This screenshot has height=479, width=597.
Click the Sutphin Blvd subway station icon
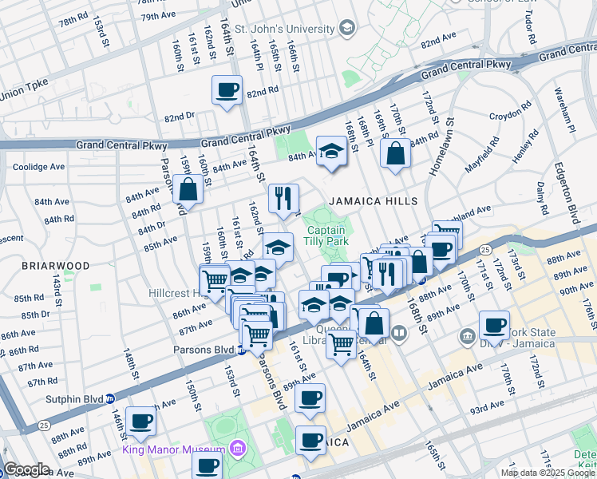coord(110,398)
